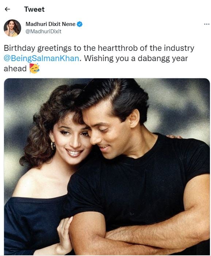Open the Madhuri Dixit Nene profile avatar

click(12, 28)
